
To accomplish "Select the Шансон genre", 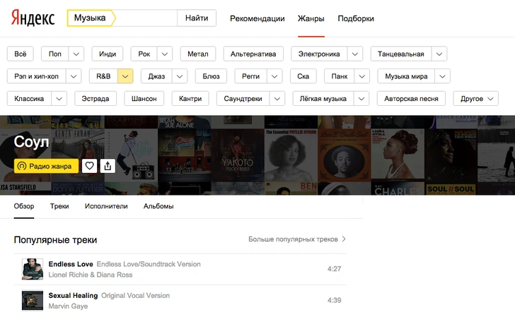I will point(144,98).
